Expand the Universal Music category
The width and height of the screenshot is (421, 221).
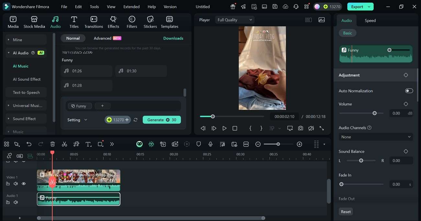[26, 106]
